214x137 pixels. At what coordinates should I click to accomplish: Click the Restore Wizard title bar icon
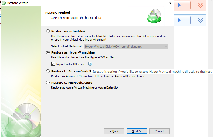(x=4, y=3)
